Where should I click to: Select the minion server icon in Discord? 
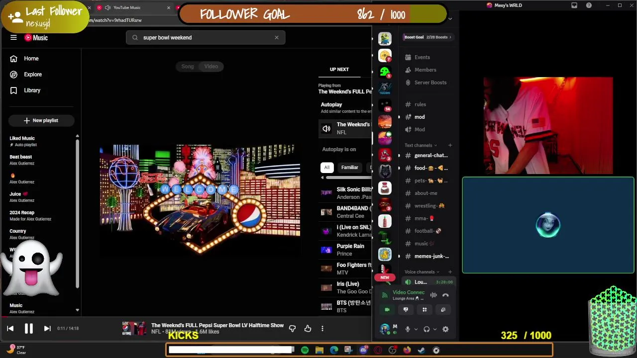[385, 39]
